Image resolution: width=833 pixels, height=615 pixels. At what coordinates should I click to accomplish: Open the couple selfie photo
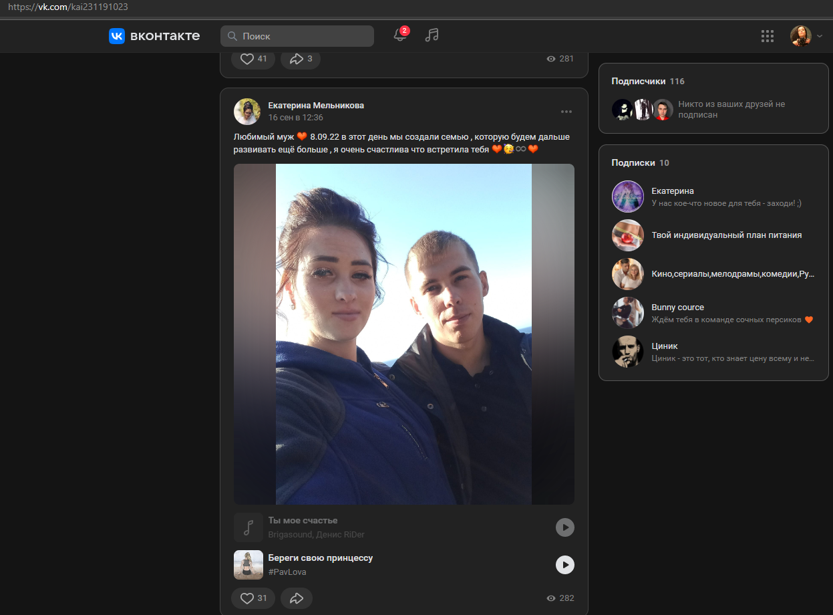tap(404, 334)
